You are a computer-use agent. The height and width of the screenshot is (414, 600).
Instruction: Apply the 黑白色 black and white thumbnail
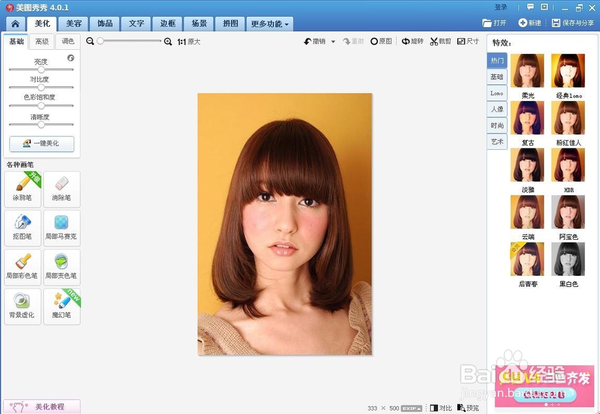(x=568, y=259)
